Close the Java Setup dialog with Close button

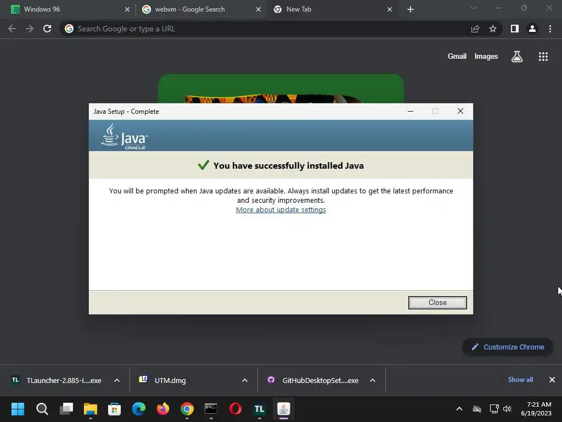(x=437, y=303)
